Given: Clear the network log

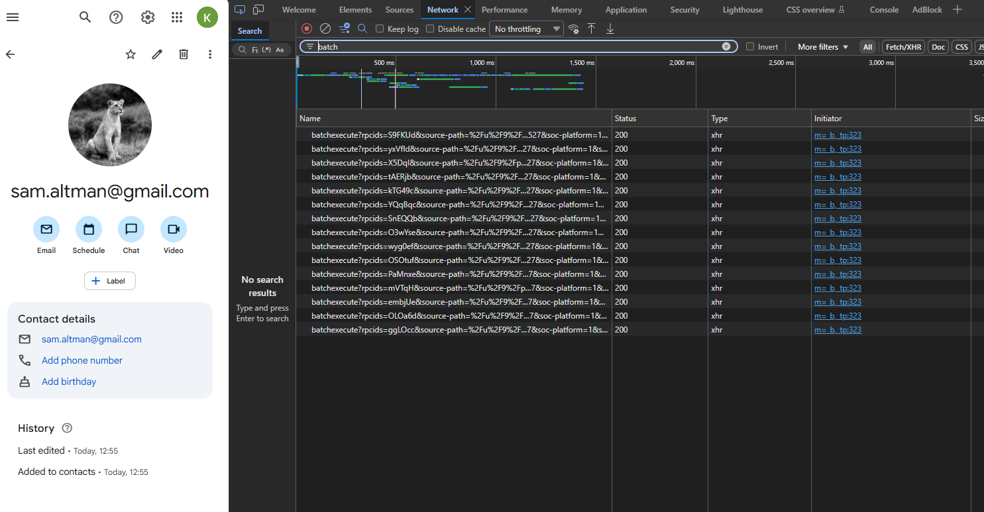Looking at the screenshot, I should pyautogui.click(x=325, y=28).
